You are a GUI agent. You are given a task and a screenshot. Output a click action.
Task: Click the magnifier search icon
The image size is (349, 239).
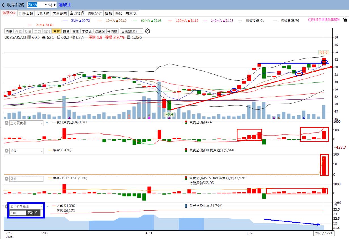50,5
